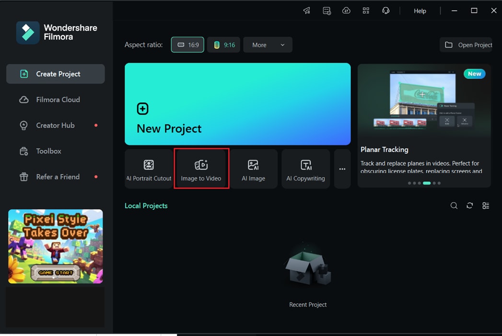Search local projects with magnifier icon
The width and height of the screenshot is (502, 336).
(x=454, y=205)
